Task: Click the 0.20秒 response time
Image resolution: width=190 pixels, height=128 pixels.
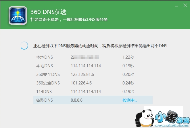Action: [x=128, y=74]
